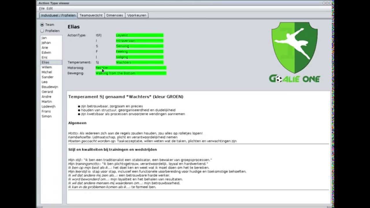The height and width of the screenshot is (208, 370).
Task: Click the Algemeen section heading
Action: (x=77, y=123)
